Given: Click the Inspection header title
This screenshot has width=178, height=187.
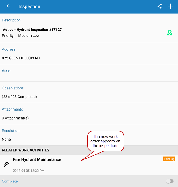Looking at the screenshot, I should coord(29,6).
